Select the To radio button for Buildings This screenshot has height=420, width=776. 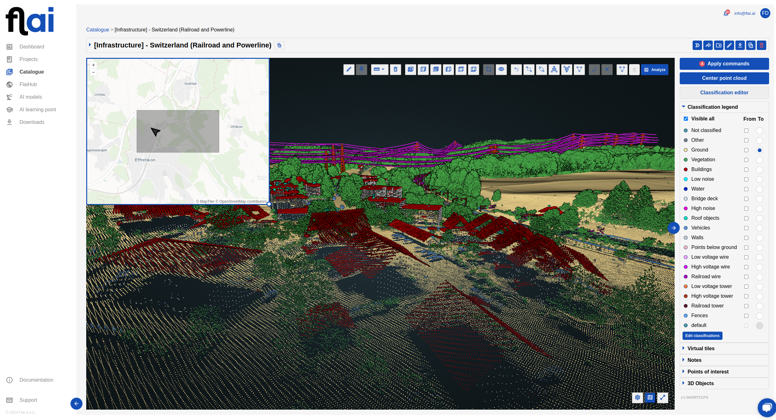pos(759,170)
